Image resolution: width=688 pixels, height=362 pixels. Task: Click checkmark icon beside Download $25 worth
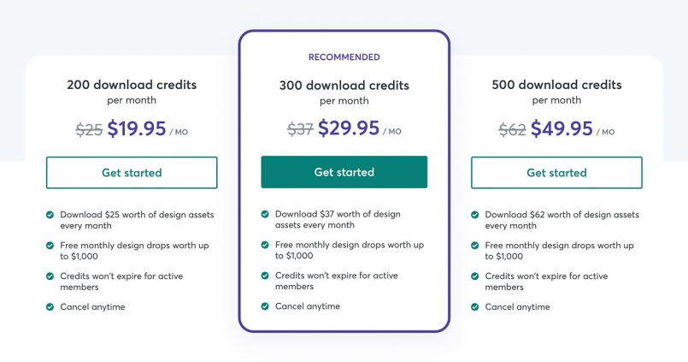[x=50, y=215]
